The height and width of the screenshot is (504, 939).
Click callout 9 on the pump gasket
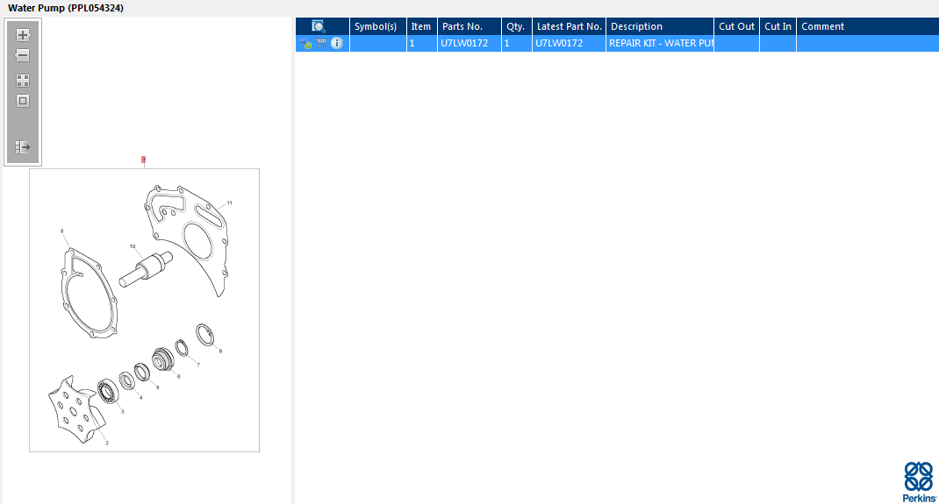pos(61,231)
